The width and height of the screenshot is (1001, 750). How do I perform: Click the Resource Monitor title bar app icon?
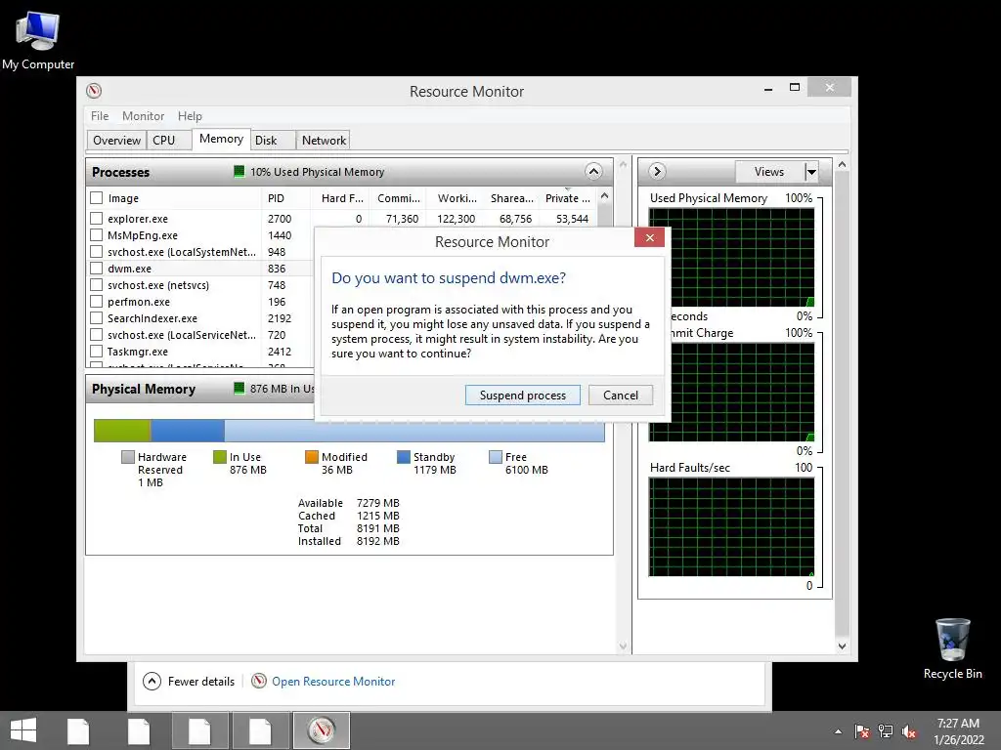click(94, 91)
